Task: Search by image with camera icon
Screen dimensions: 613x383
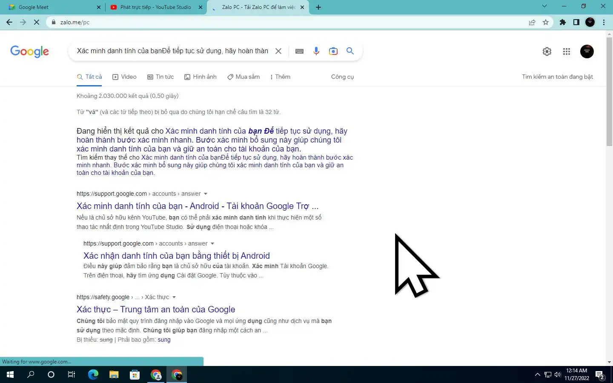Action: pyautogui.click(x=333, y=51)
